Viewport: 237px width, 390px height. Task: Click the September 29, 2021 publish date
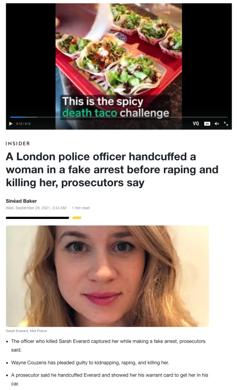(36, 208)
